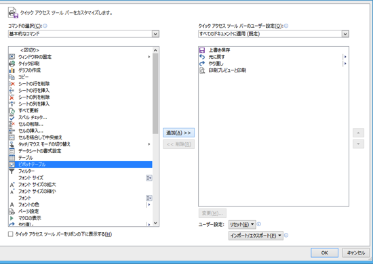373x264 pixels.
Task: Click the セルを結合して中央揃え icon
Action: [x=12, y=137]
